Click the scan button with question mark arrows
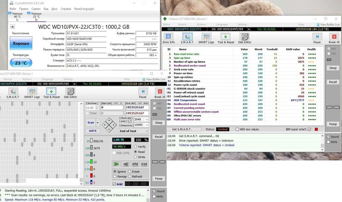 (135, 164)
